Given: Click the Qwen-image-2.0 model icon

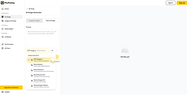Looking at the screenshot, I should point(32,81).
